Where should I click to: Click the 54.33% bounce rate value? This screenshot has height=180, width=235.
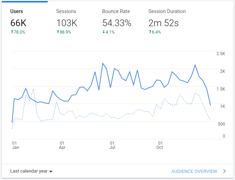(x=117, y=23)
